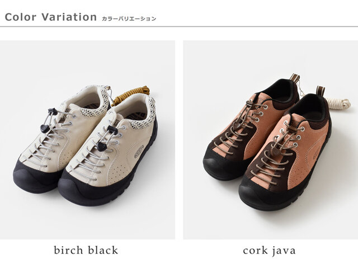Image resolution: width=358 pixels, height=259 pixels.
Task: Select the "birch black" color label
Action: point(86,250)
